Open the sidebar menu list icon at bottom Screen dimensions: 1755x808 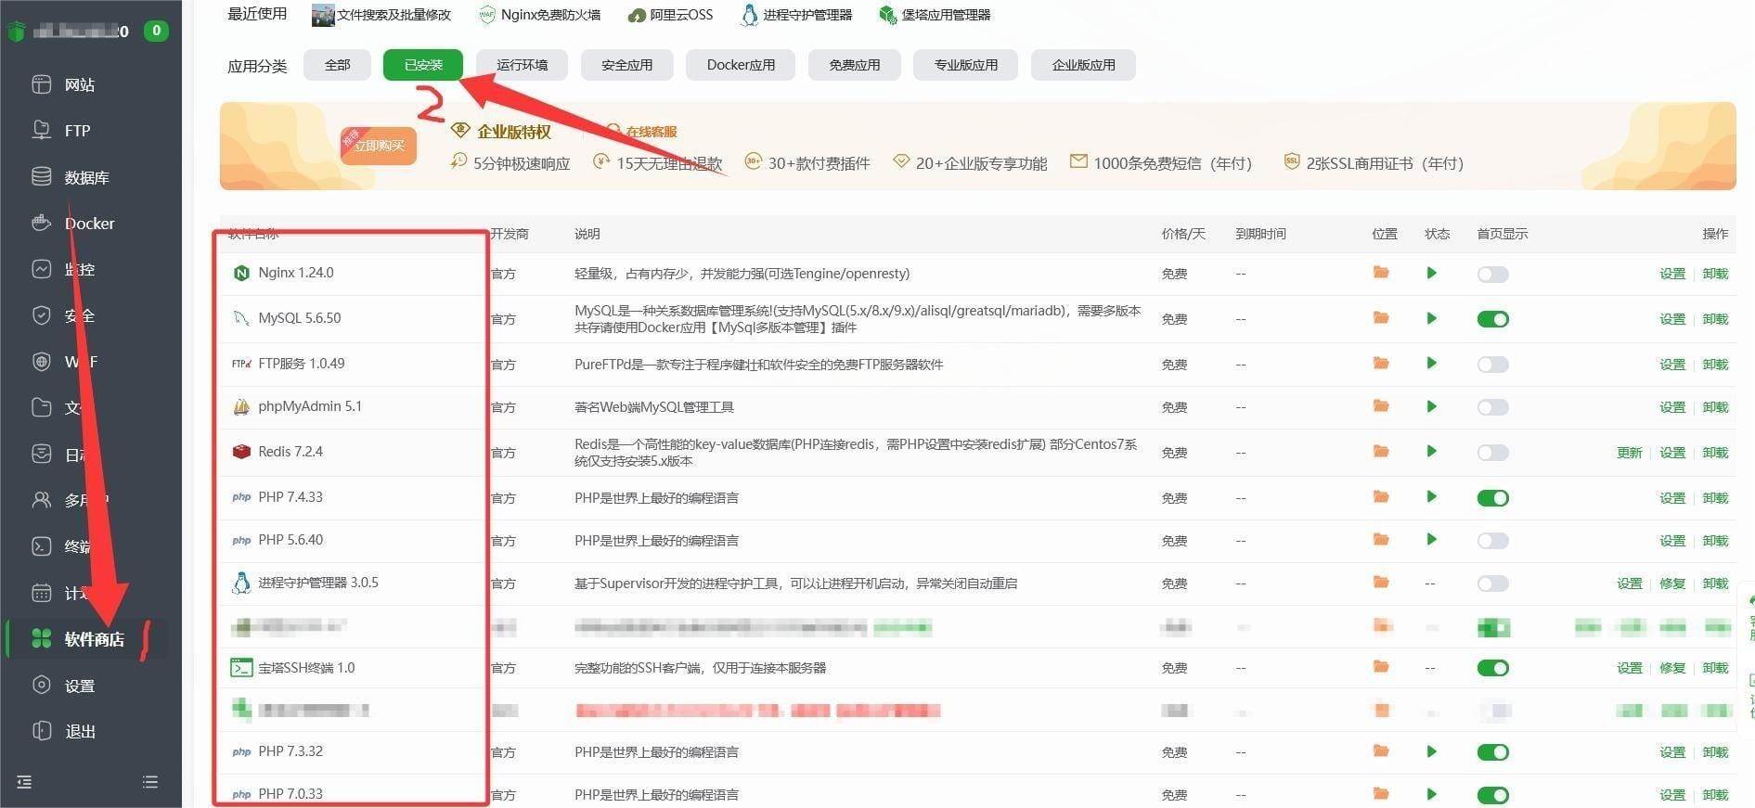150,782
